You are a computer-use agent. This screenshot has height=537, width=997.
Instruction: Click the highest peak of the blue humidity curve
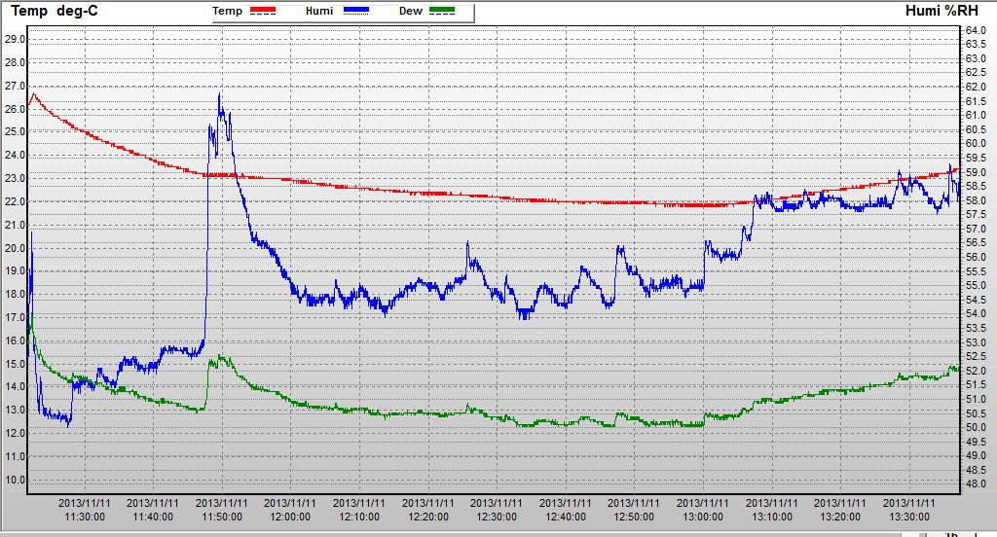click(220, 94)
